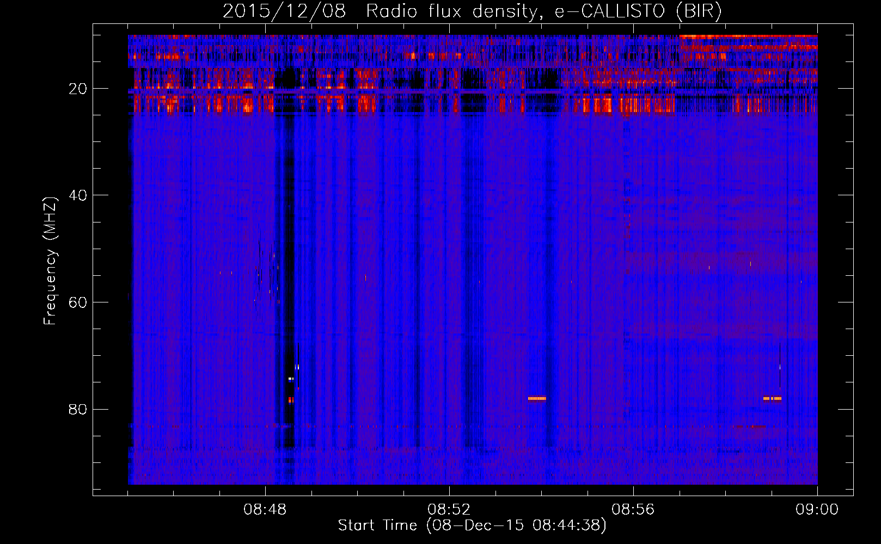Image resolution: width=881 pixels, height=544 pixels.
Task: Click the 'Frequency (MHZ)' axis label
Action: point(50,261)
